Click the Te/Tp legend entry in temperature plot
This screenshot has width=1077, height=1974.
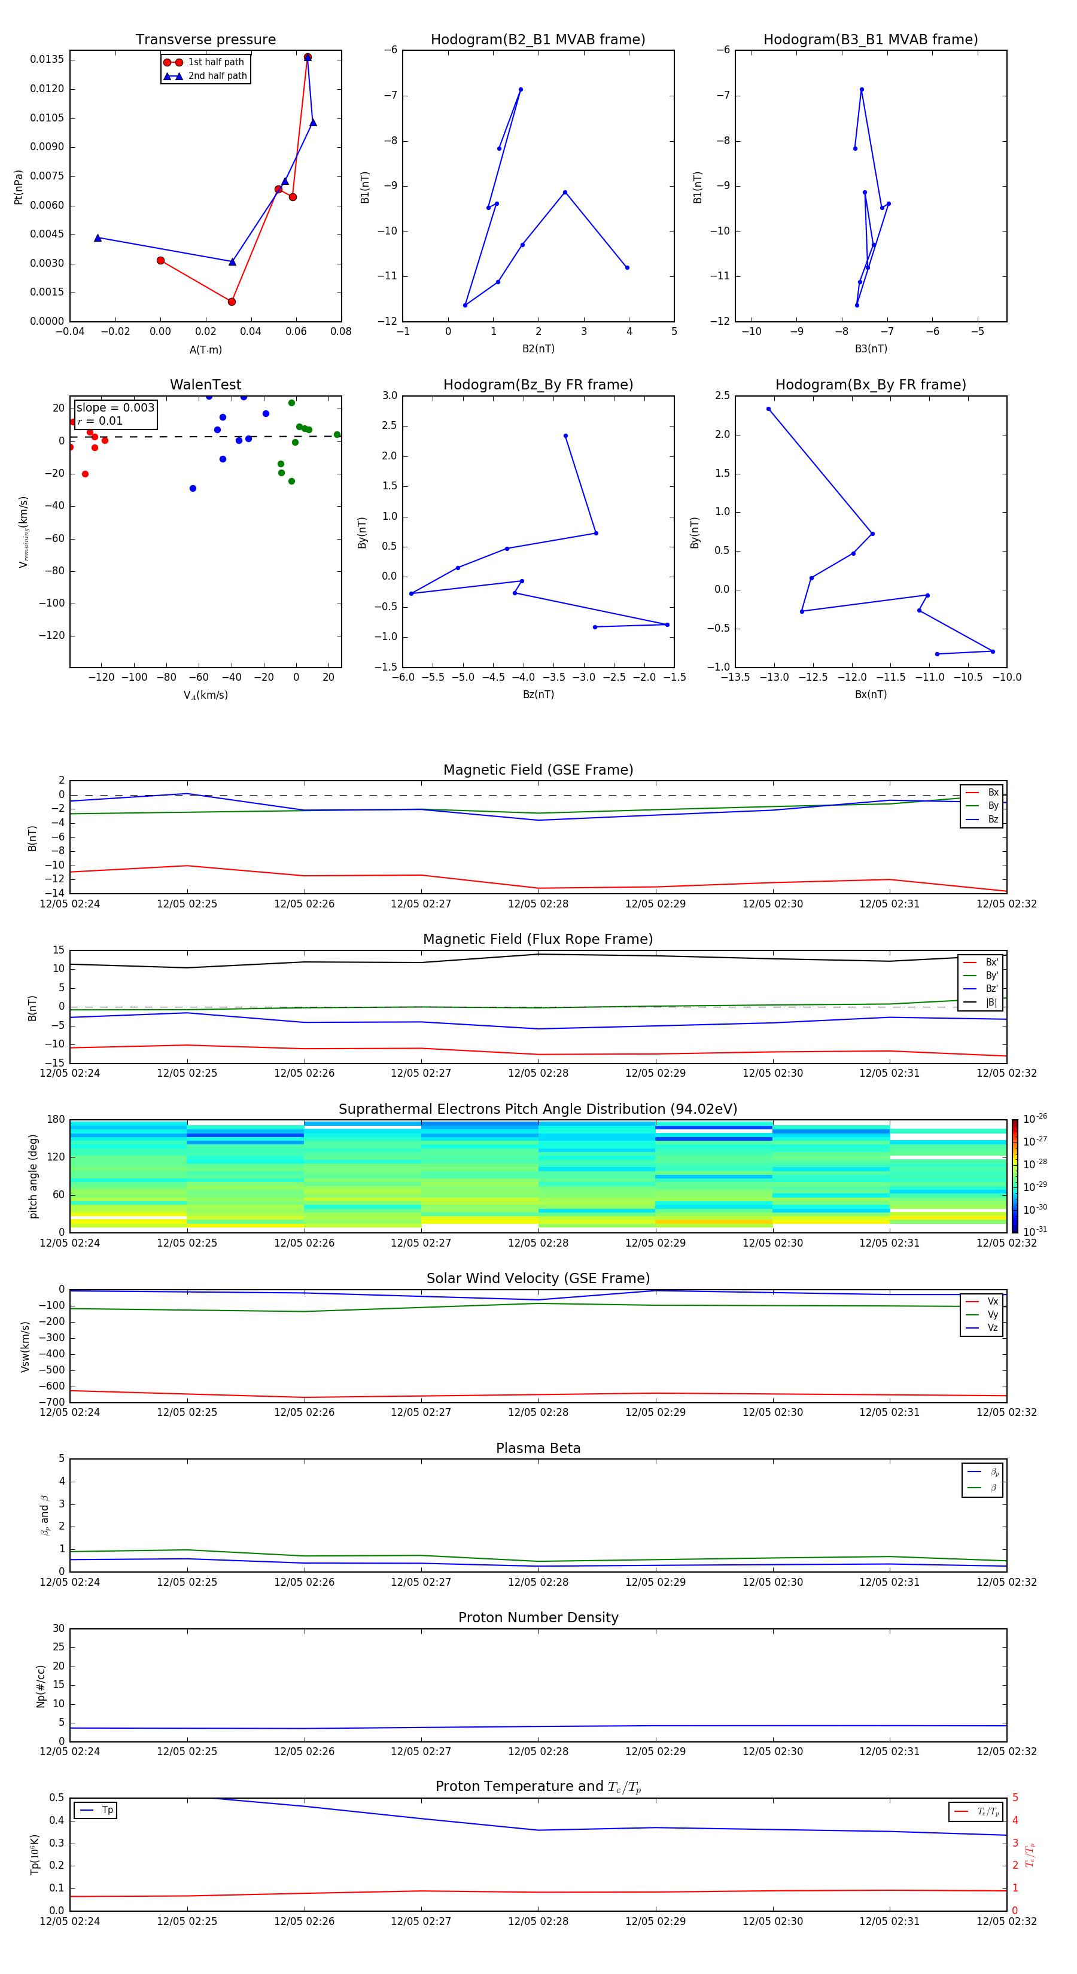point(976,1811)
